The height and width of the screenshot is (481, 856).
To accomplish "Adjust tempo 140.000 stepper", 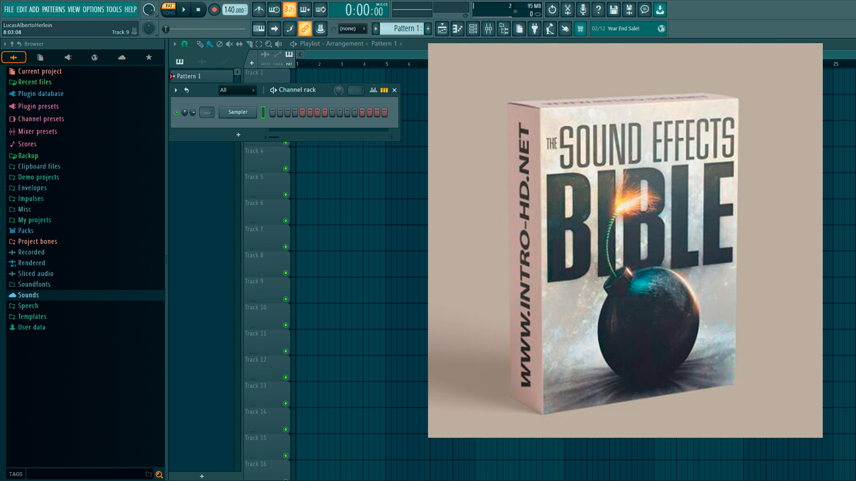I will click(235, 10).
